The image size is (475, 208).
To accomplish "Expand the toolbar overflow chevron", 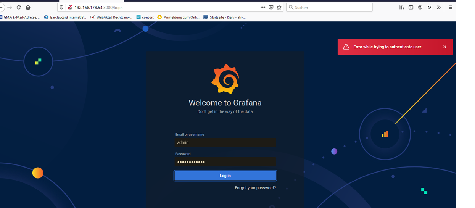I will pos(439,7).
